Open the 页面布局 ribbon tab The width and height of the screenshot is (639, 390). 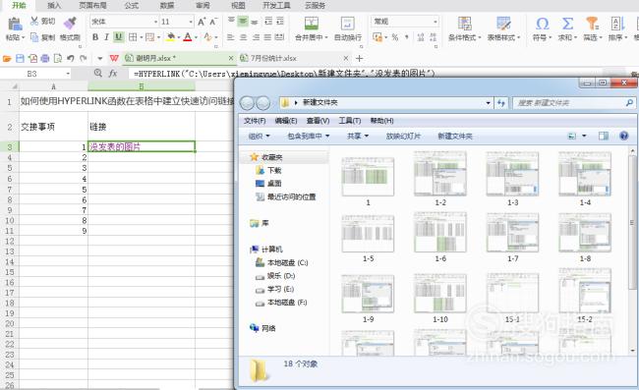click(x=92, y=5)
